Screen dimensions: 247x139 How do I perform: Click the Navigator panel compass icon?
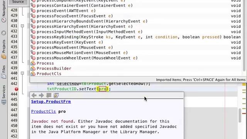point(4,20)
